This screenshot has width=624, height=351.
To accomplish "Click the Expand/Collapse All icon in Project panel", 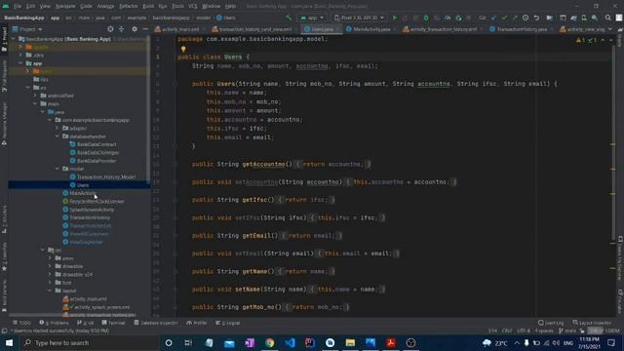I will [x=121, y=29].
